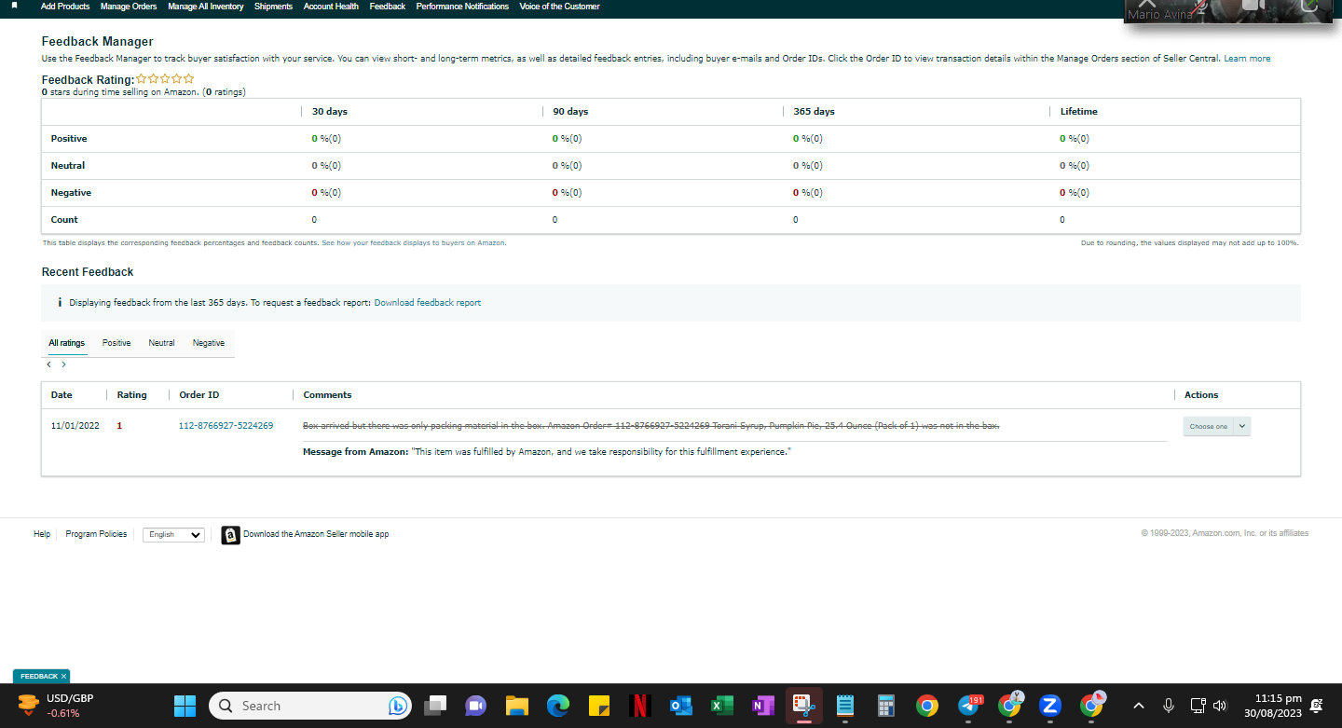This screenshot has width=1342, height=728.
Task: Launch Microsoft Edge from the taskbar
Action: [x=557, y=706]
